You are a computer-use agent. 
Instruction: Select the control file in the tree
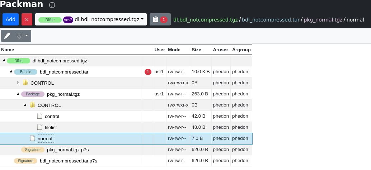pos(52,116)
